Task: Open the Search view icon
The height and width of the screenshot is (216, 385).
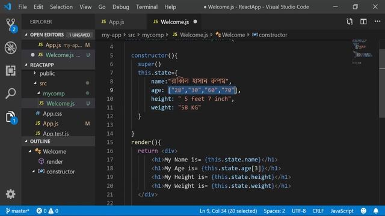Action: 11,94
